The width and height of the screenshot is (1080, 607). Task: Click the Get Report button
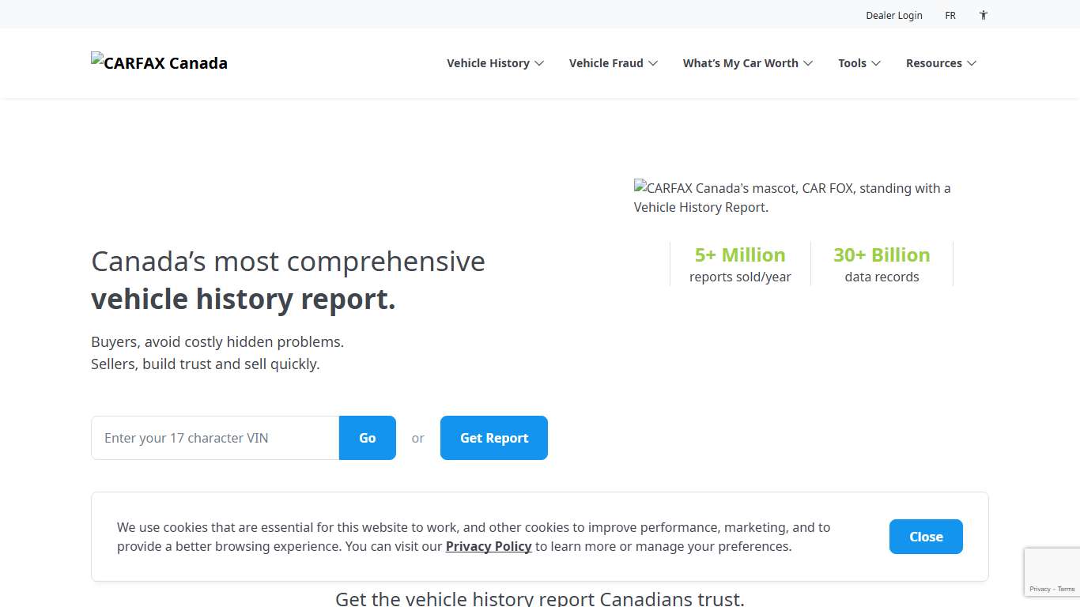tap(493, 437)
